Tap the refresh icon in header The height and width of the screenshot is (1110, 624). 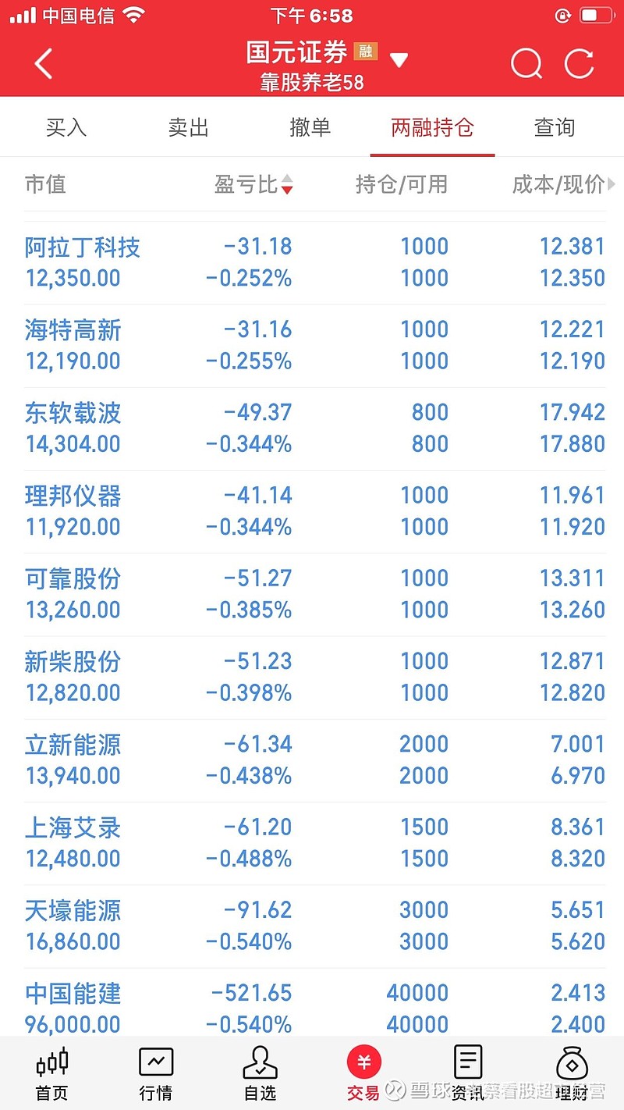pos(580,64)
